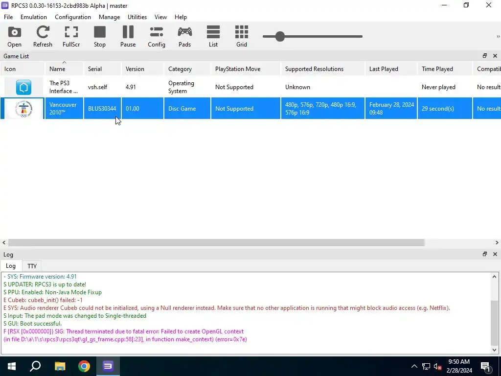The width and height of the screenshot is (501, 376).
Task: Click the vsh.self serial cell
Action: [102, 87]
